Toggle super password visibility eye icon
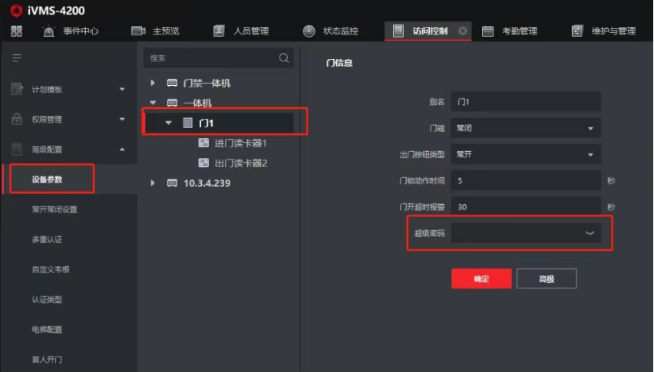 point(590,233)
